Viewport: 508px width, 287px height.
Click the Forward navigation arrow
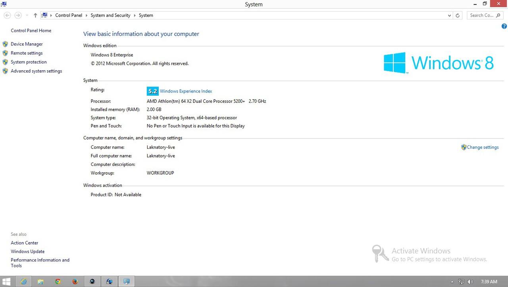(18, 15)
